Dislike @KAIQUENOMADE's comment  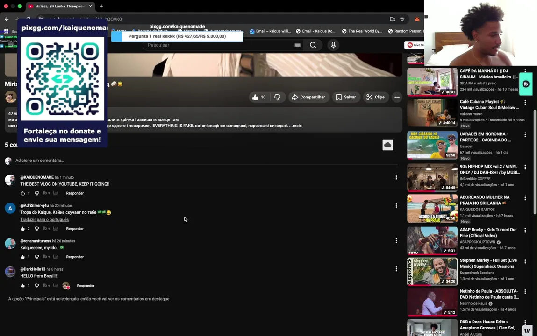pyautogui.click(x=36, y=193)
